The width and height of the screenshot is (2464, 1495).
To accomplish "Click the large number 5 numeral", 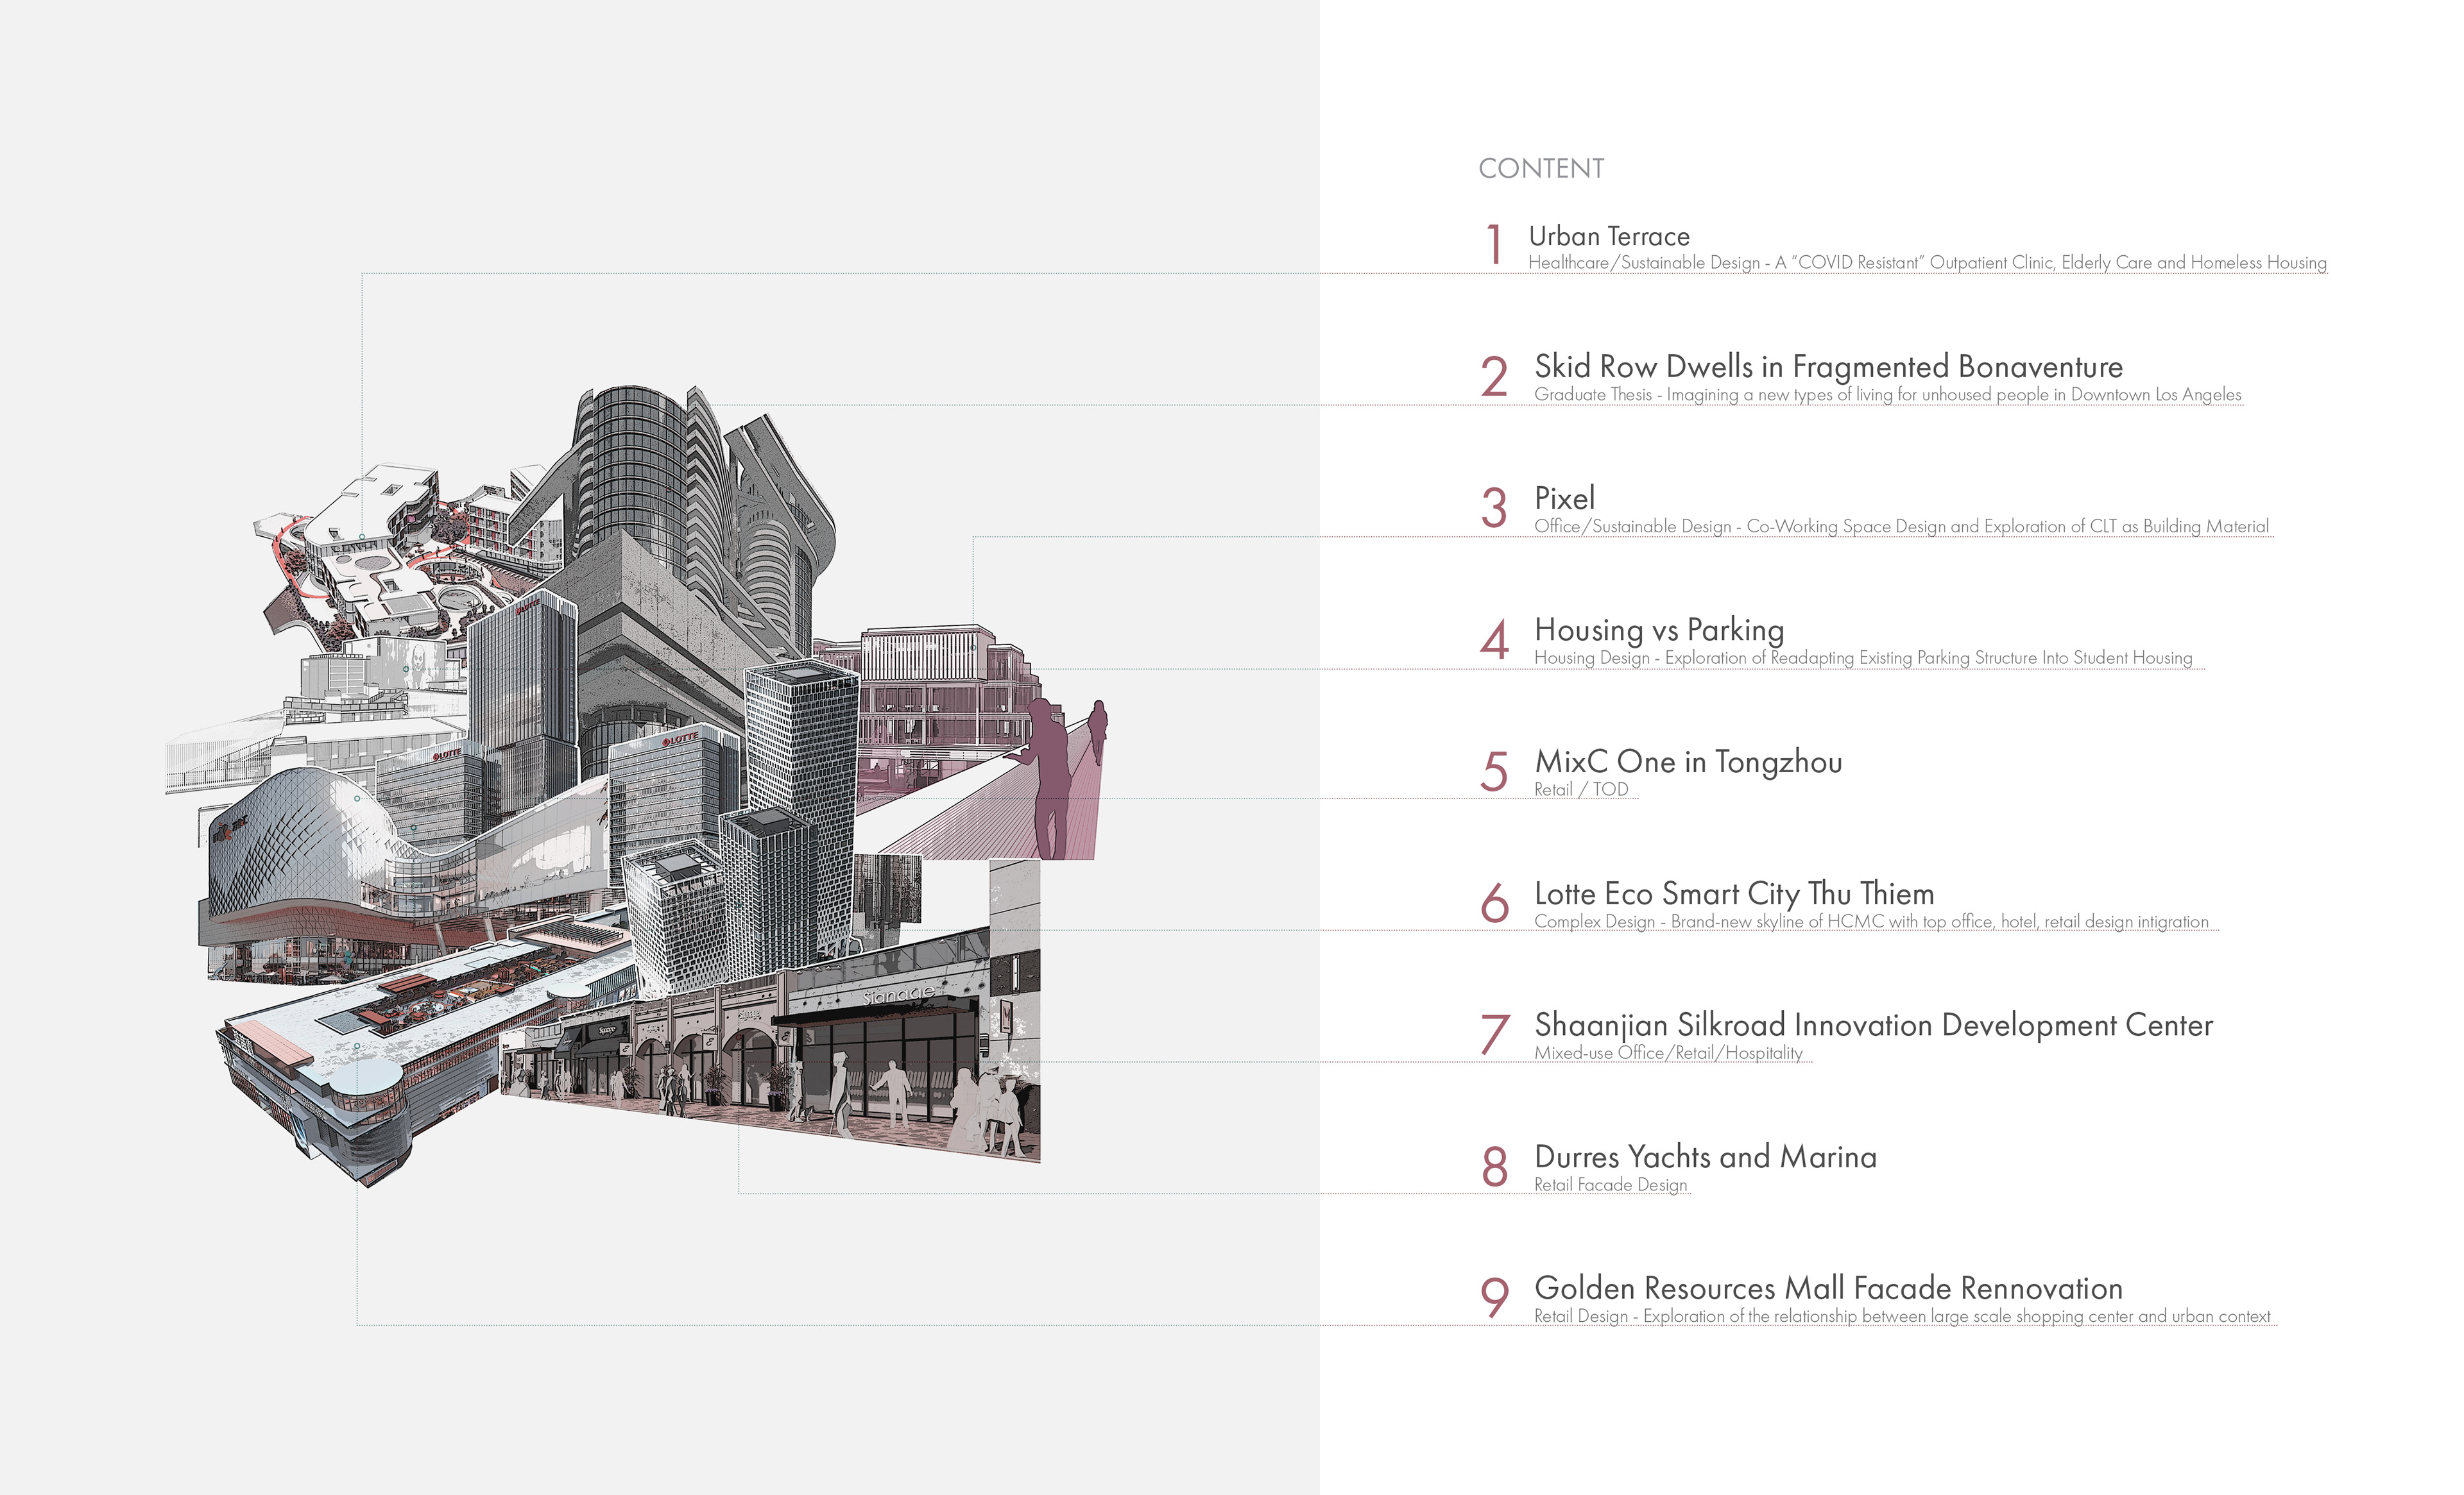I will point(1494,772).
